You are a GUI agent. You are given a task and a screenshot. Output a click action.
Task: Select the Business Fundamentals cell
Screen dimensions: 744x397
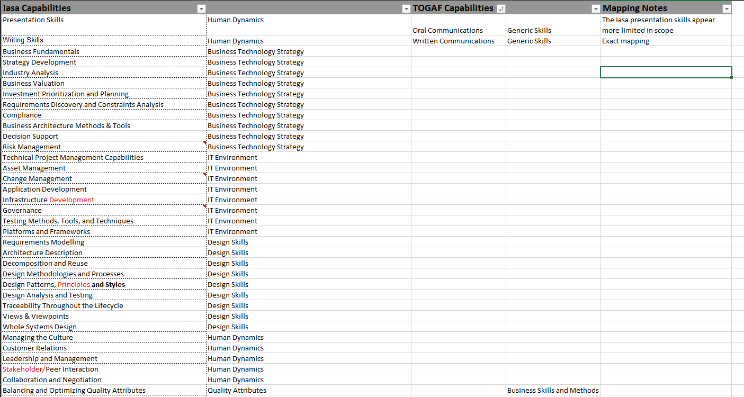pos(103,51)
